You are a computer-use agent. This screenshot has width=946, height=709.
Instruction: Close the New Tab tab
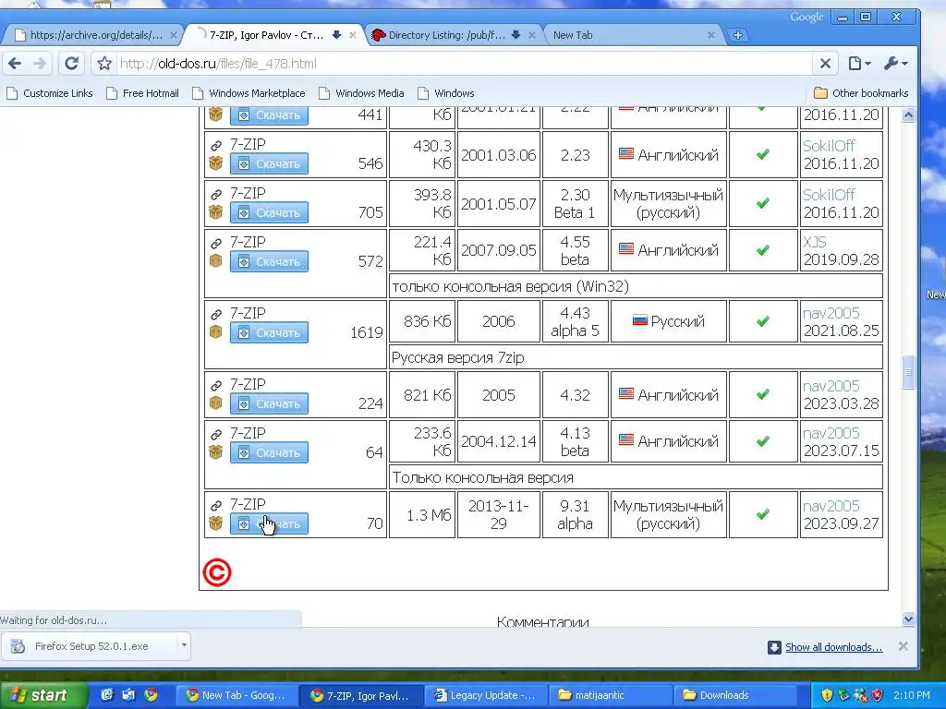coord(711,36)
